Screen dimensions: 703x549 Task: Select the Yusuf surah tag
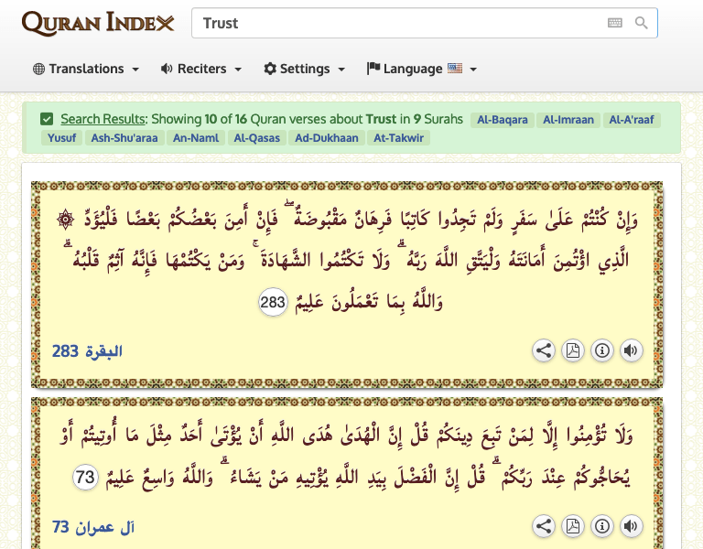(60, 138)
